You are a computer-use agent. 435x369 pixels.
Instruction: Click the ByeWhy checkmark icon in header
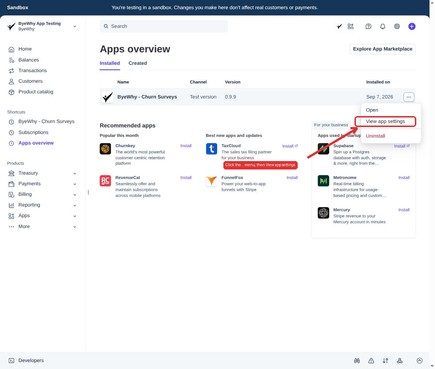coord(339,26)
